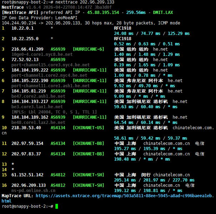The width and height of the screenshot is (216, 214).
Task: Click hop 1 IP 10.22.0.1
Action: click(x=22, y=28)
